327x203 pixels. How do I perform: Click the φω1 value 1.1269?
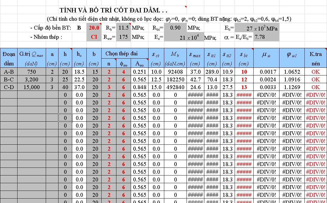point(292,87)
